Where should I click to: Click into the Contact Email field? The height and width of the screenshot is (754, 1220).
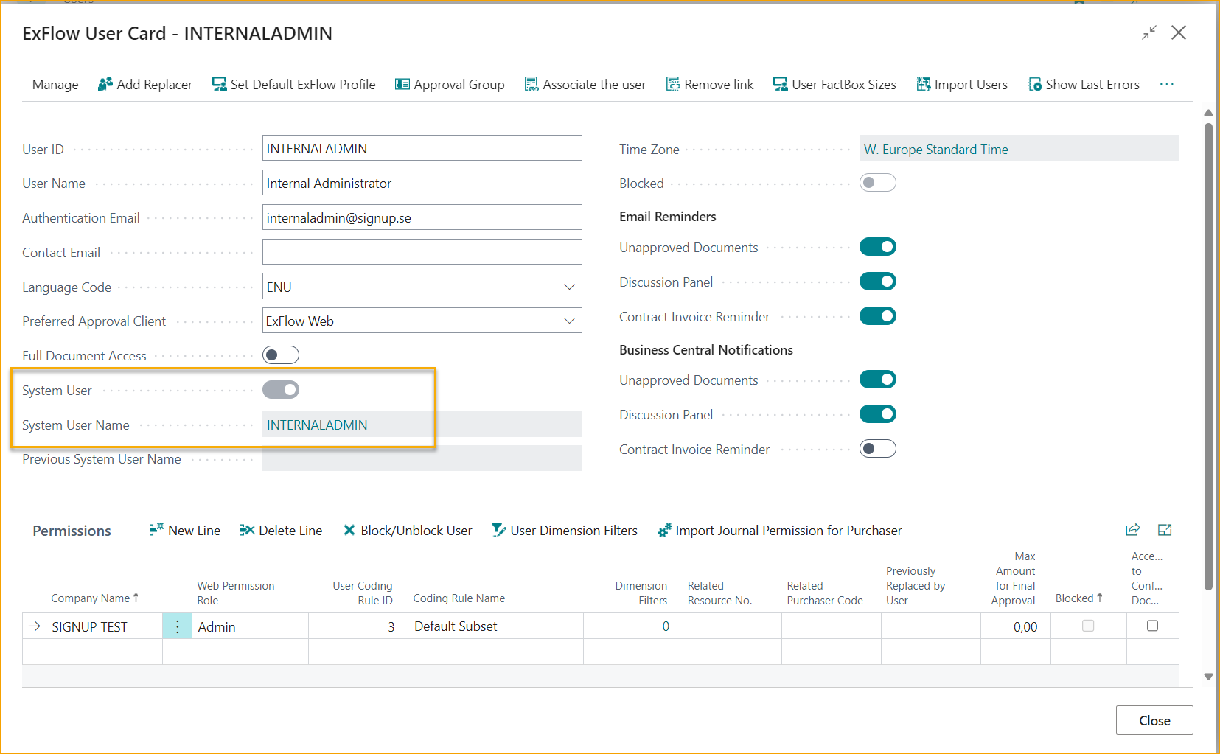tap(422, 252)
